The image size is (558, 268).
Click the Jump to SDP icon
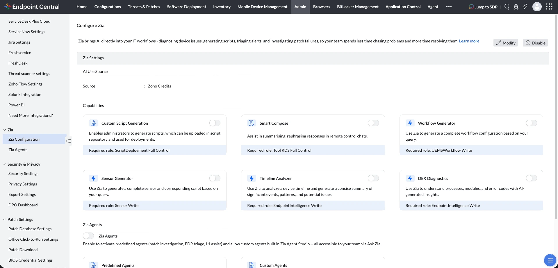[471, 7]
